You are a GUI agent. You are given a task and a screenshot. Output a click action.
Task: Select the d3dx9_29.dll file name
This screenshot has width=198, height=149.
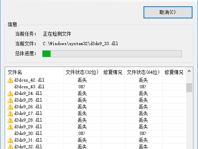tap(28, 127)
